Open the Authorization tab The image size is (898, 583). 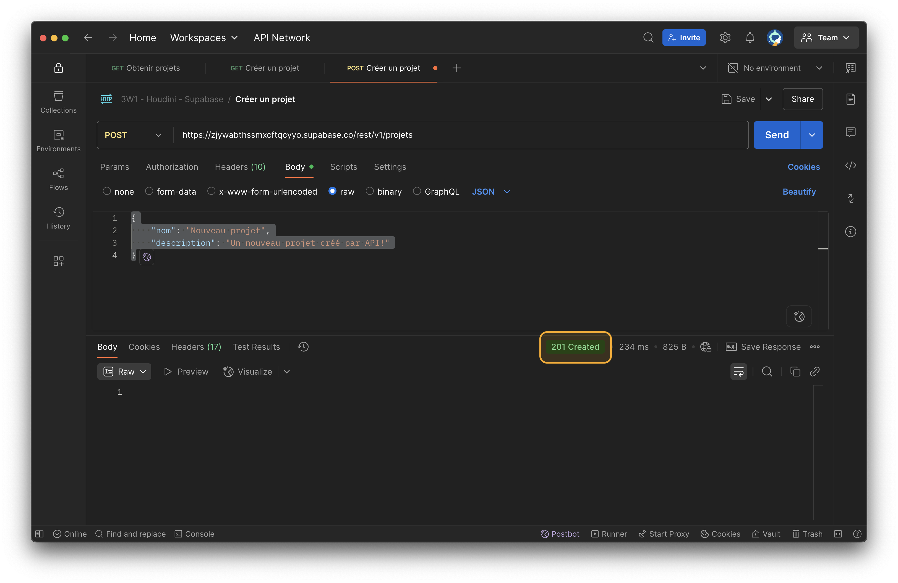coord(172,167)
